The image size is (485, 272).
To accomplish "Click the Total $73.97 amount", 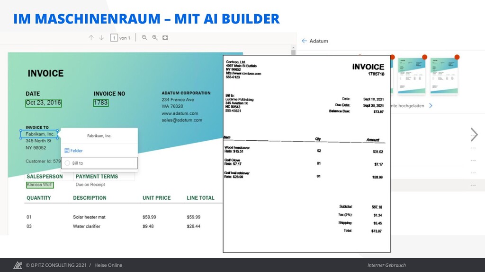I will [x=377, y=231].
